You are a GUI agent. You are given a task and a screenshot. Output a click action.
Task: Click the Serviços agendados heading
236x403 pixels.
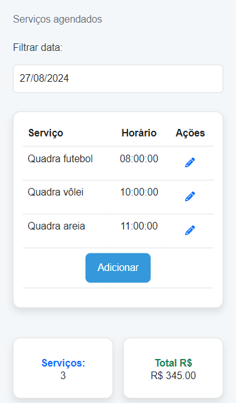[58, 19]
